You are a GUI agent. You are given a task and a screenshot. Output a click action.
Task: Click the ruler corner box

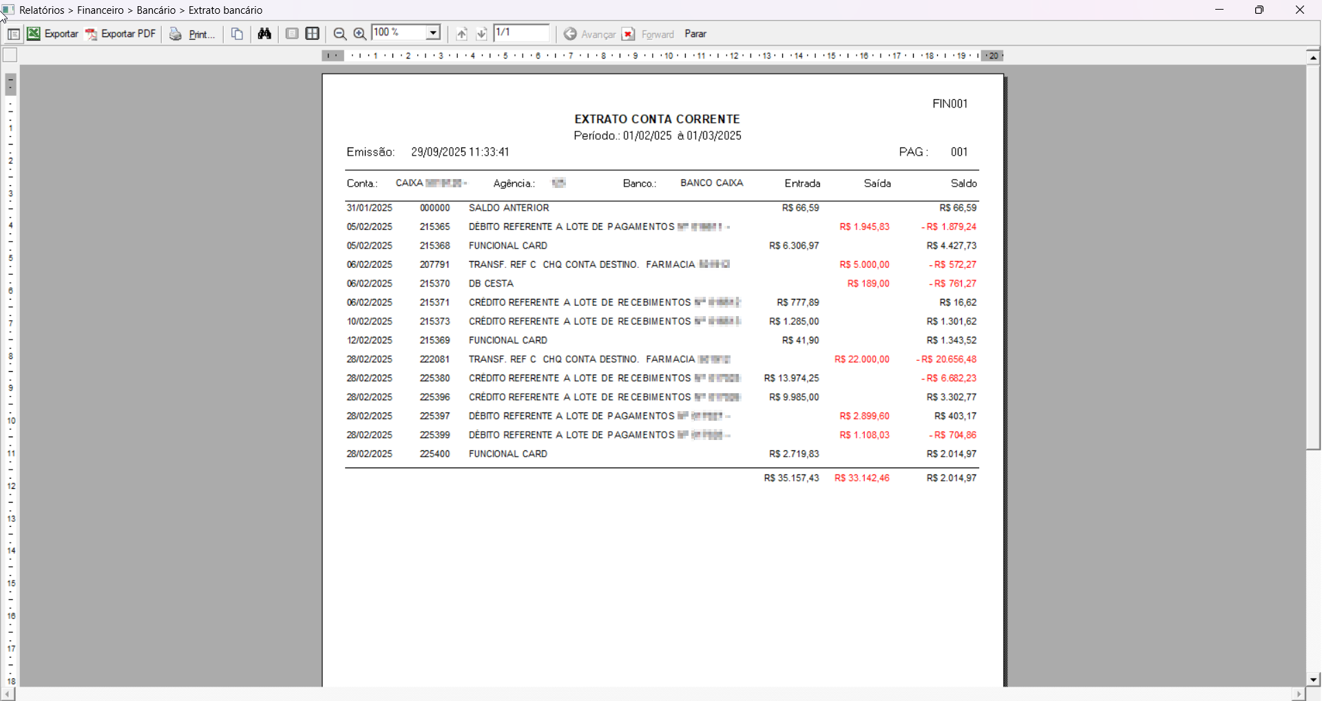pos(10,56)
